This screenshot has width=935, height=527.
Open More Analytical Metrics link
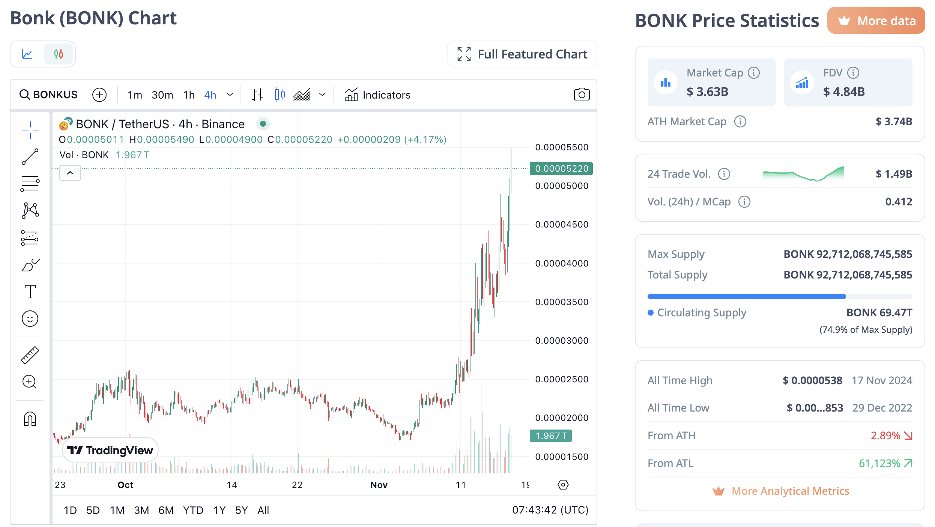pos(780,491)
